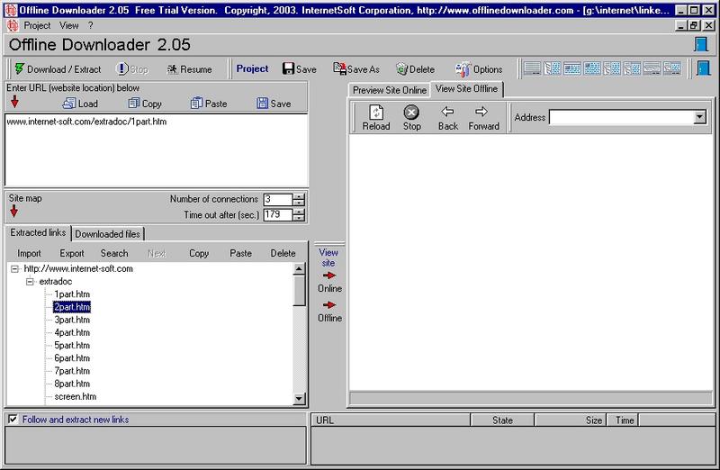Increase Number of connections with up arrow
The height and width of the screenshot is (470, 720).
point(299,196)
